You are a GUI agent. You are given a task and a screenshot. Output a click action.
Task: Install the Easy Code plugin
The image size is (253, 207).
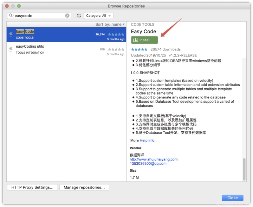144,40
